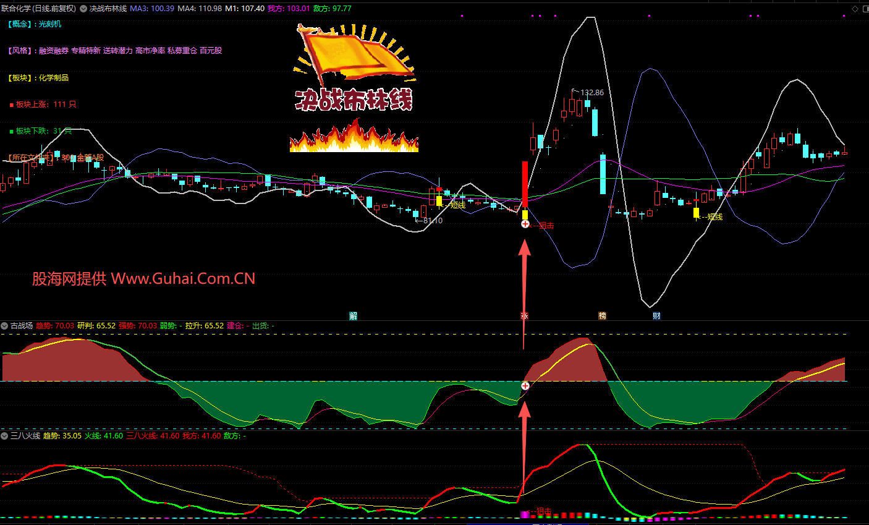Click the magenta 狙击 bar in 三八火线 panel
Viewport: 869px width, 525px height.
(x=525, y=514)
